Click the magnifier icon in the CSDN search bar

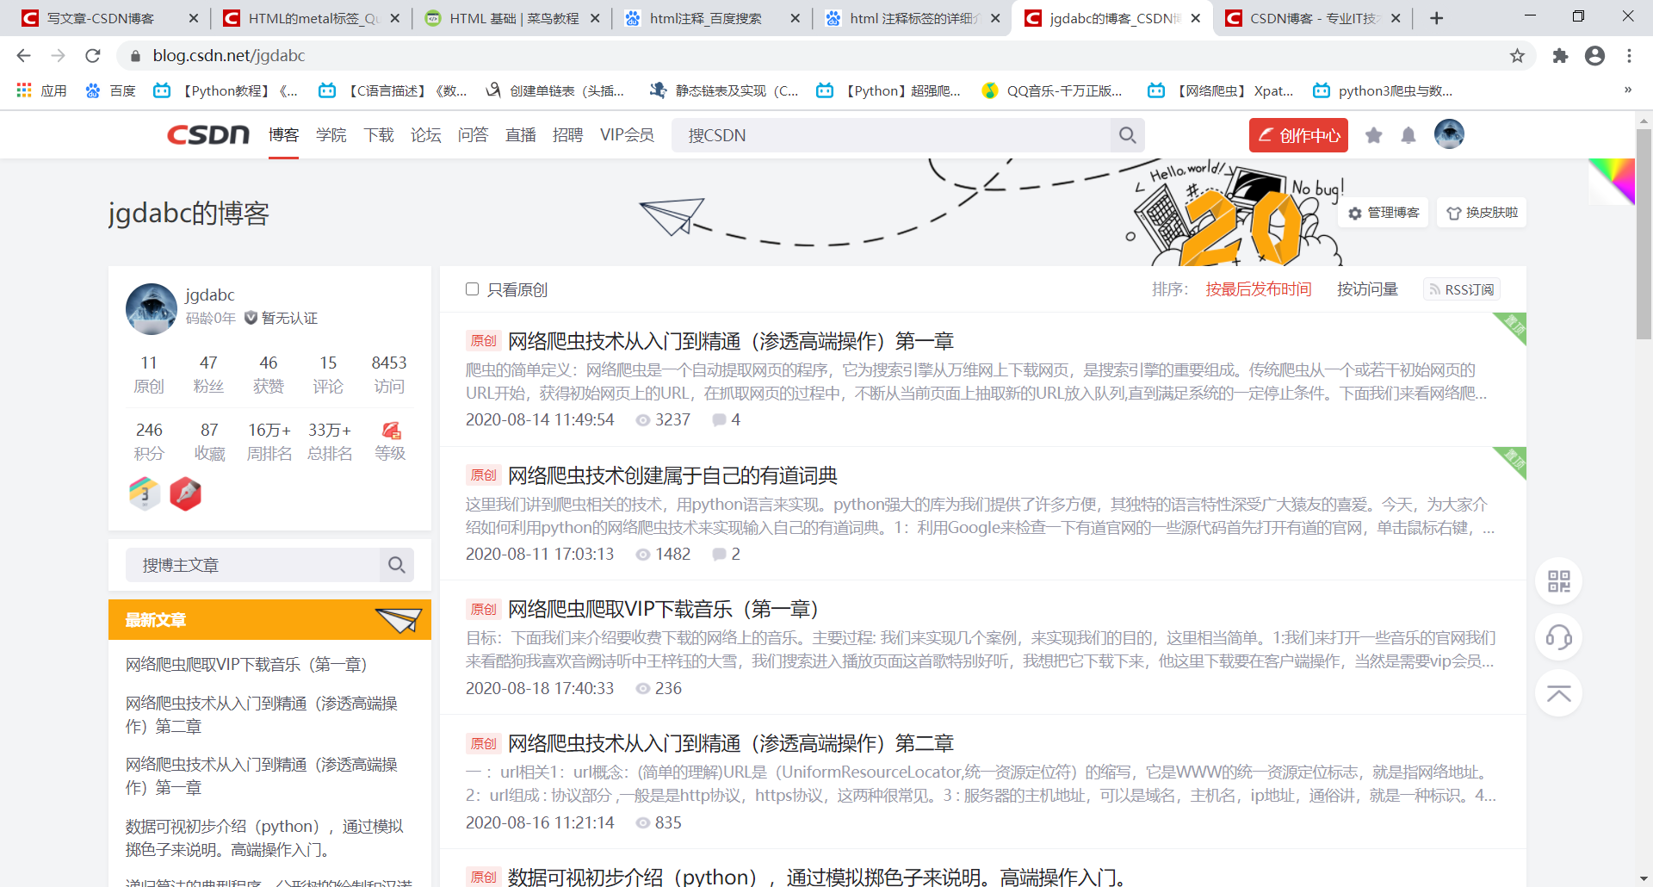click(x=1127, y=135)
